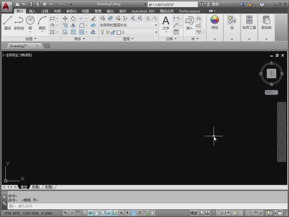Click the keyword search box

pos(172,5)
